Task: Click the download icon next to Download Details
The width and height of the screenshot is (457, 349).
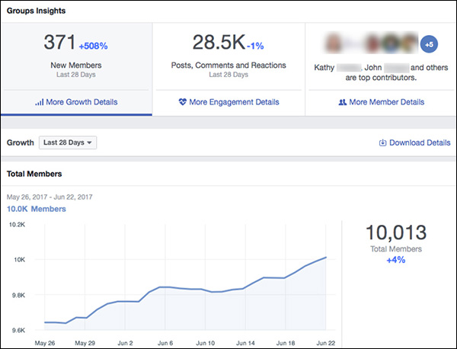Action: (x=382, y=142)
